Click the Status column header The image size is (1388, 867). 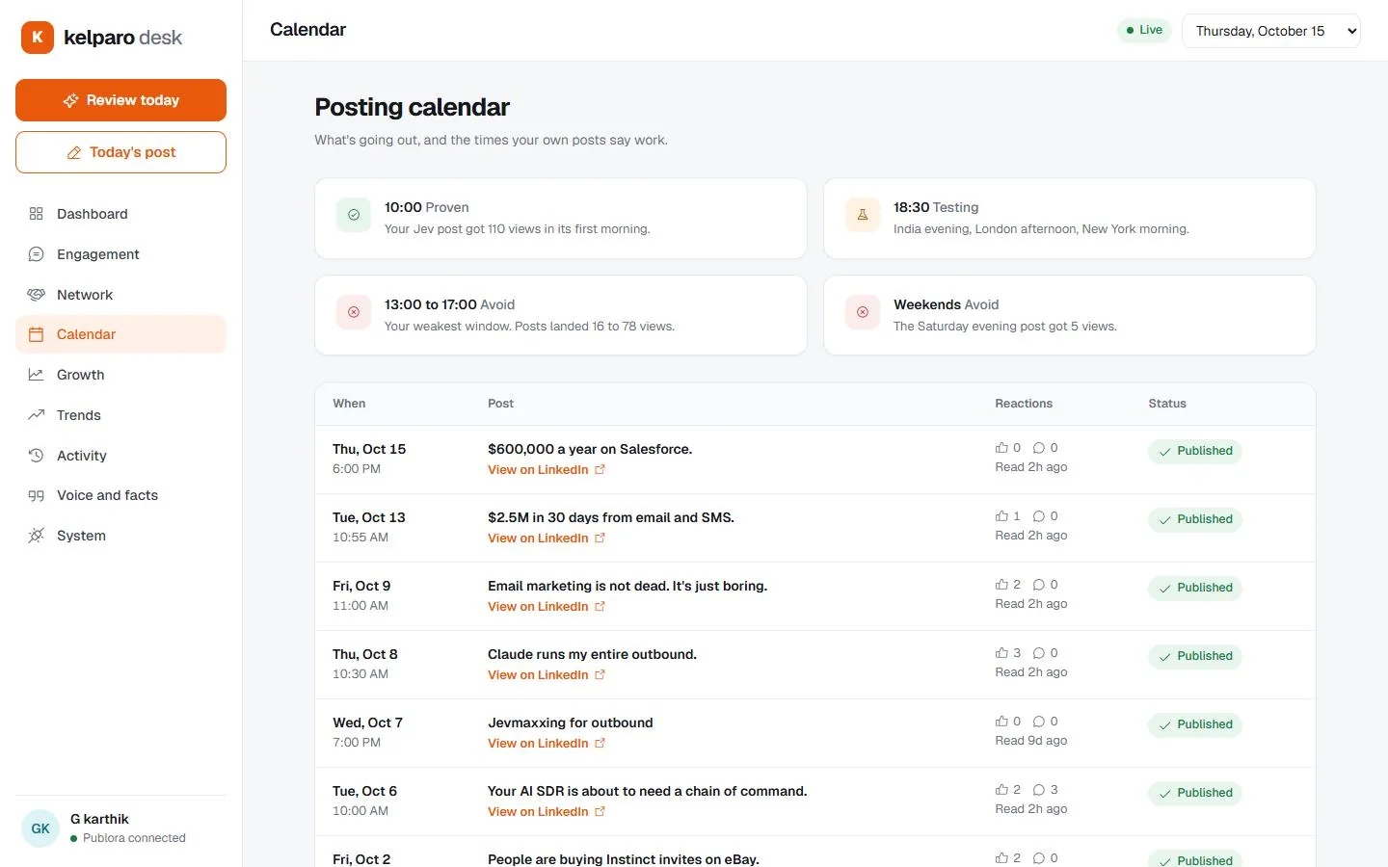point(1167,404)
